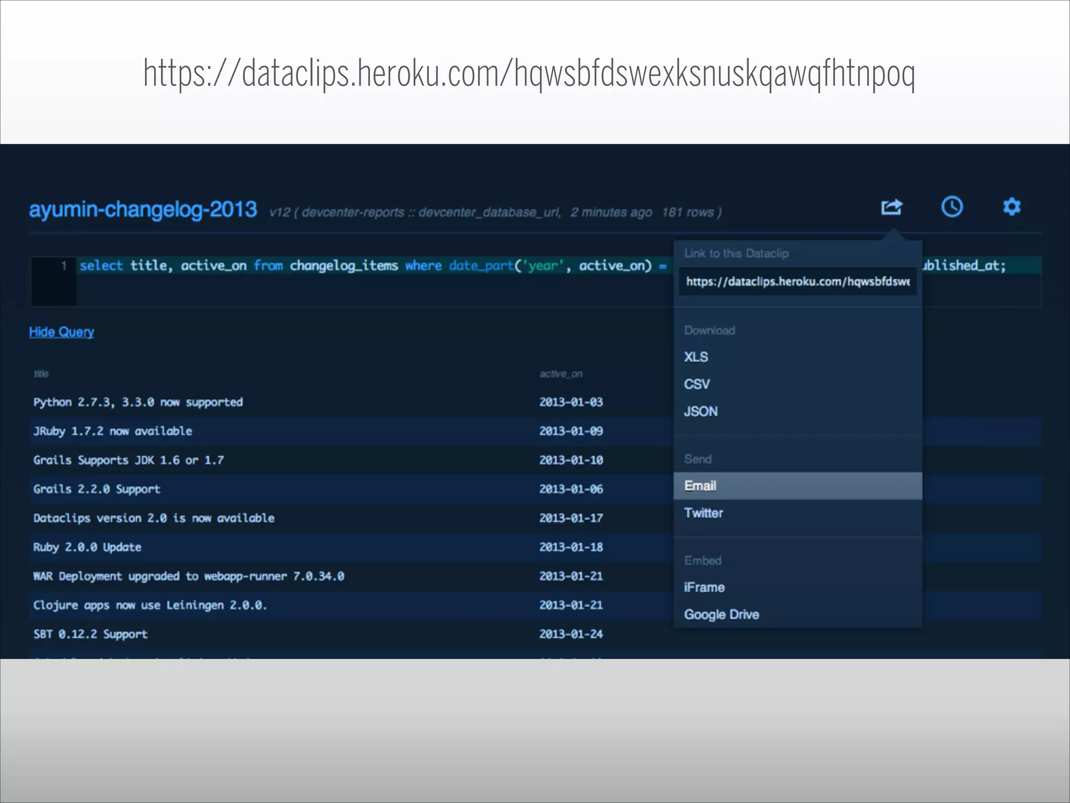Click date cell 2013-01-10
This screenshot has height=803, width=1070.
pyautogui.click(x=571, y=460)
